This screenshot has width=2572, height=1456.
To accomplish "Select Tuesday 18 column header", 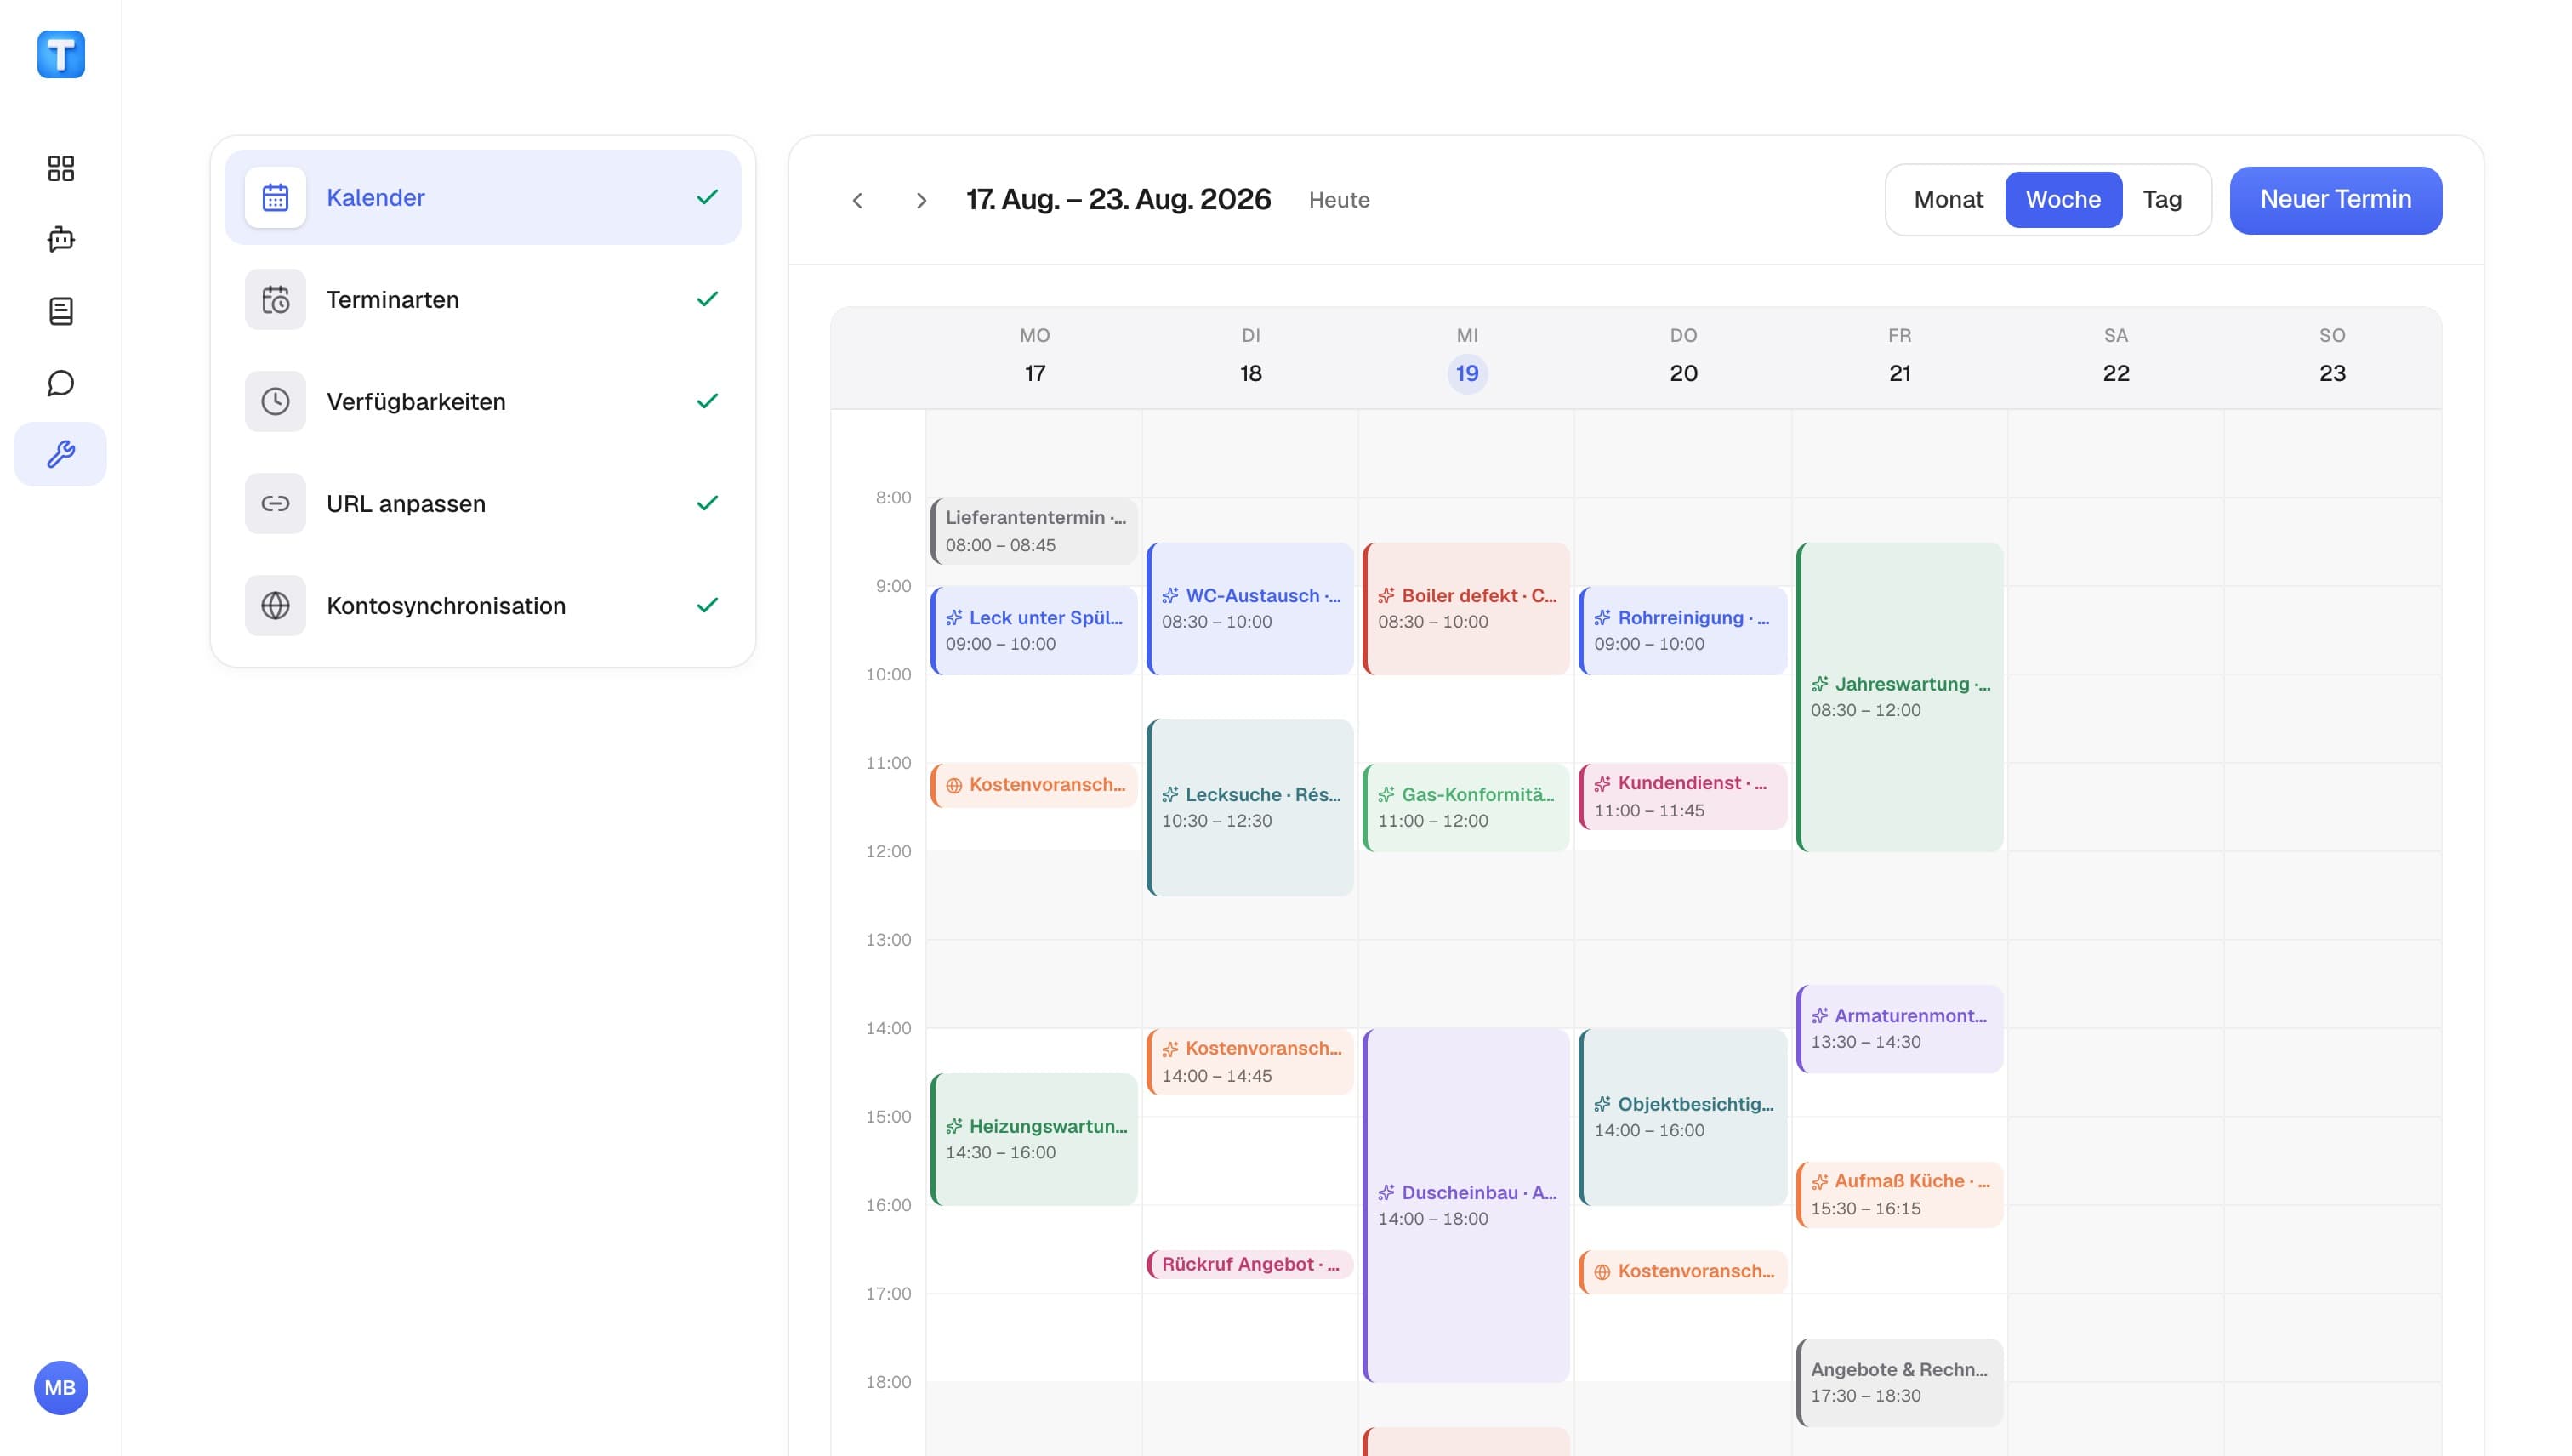I will [1251, 357].
